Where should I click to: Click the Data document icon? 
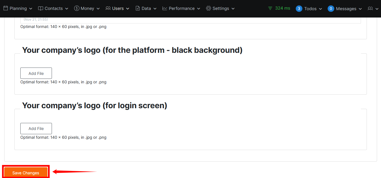coord(138,8)
